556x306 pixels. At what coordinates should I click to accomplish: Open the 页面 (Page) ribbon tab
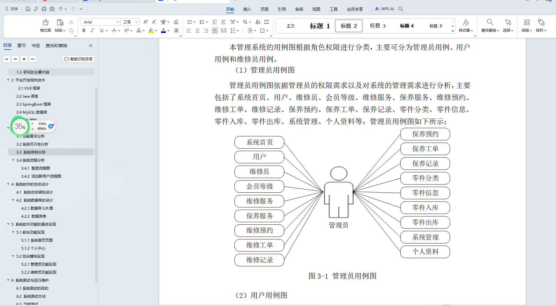(x=265, y=9)
